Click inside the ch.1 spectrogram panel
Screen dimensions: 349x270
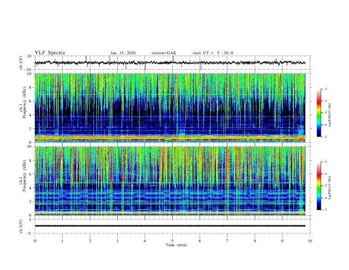(170, 108)
